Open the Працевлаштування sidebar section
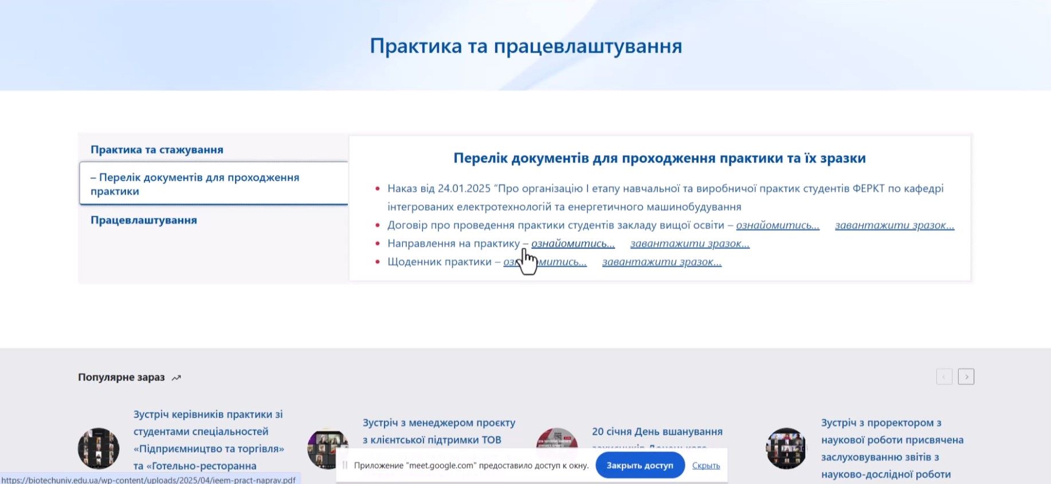Screen dimensions: 1051x484 [143, 220]
